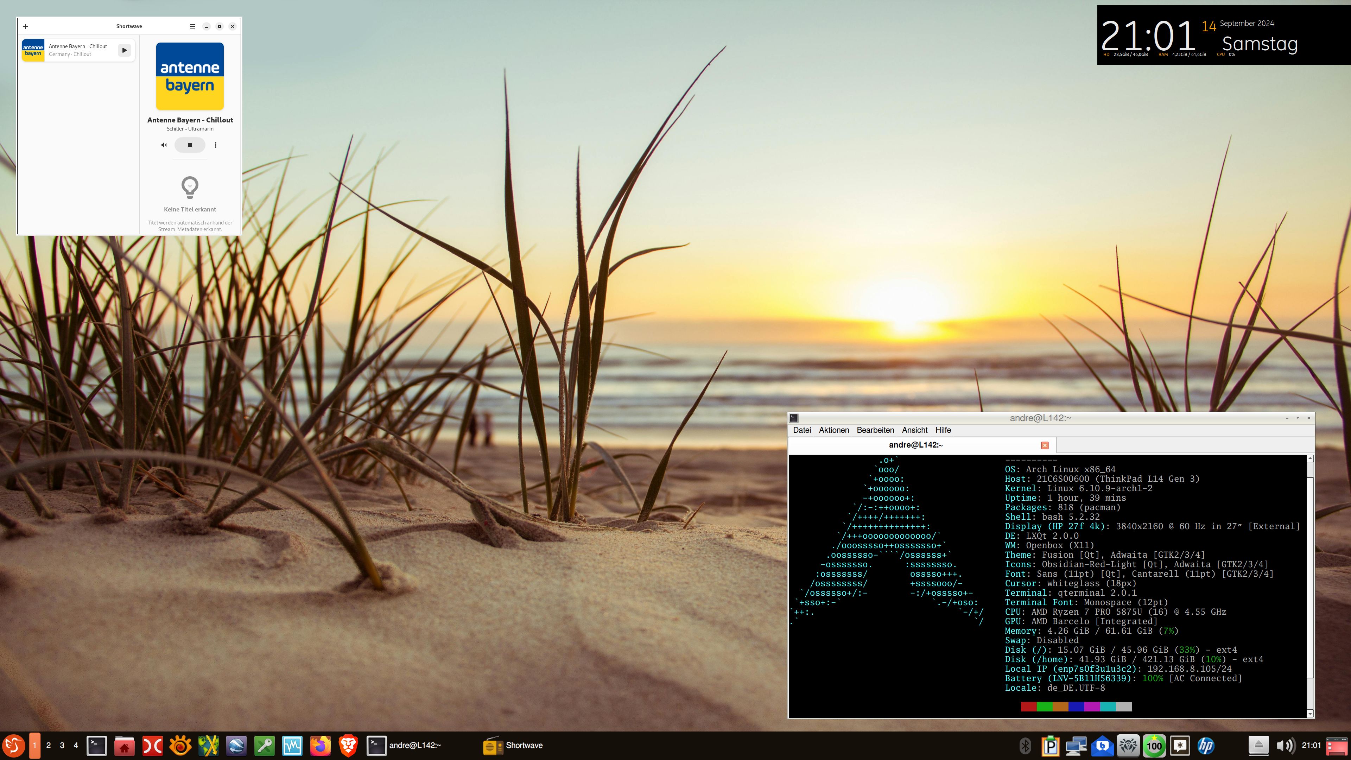Open the home folder file manager
The width and height of the screenshot is (1351, 760).
(x=124, y=745)
